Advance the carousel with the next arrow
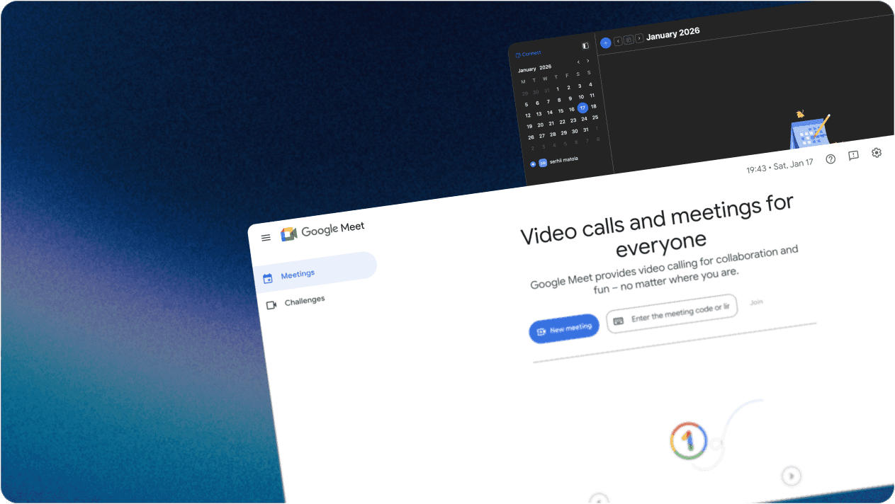895x504 pixels. pyautogui.click(x=792, y=476)
